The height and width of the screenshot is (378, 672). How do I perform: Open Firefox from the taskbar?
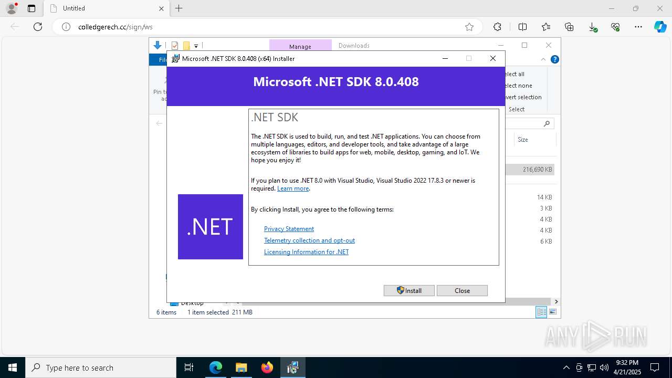pyautogui.click(x=267, y=367)
